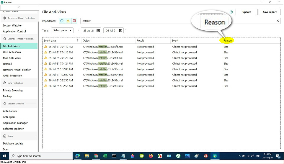Viewport: 284px width, 164px height.
Task: Open notification center icon
Action: [278, 156]
